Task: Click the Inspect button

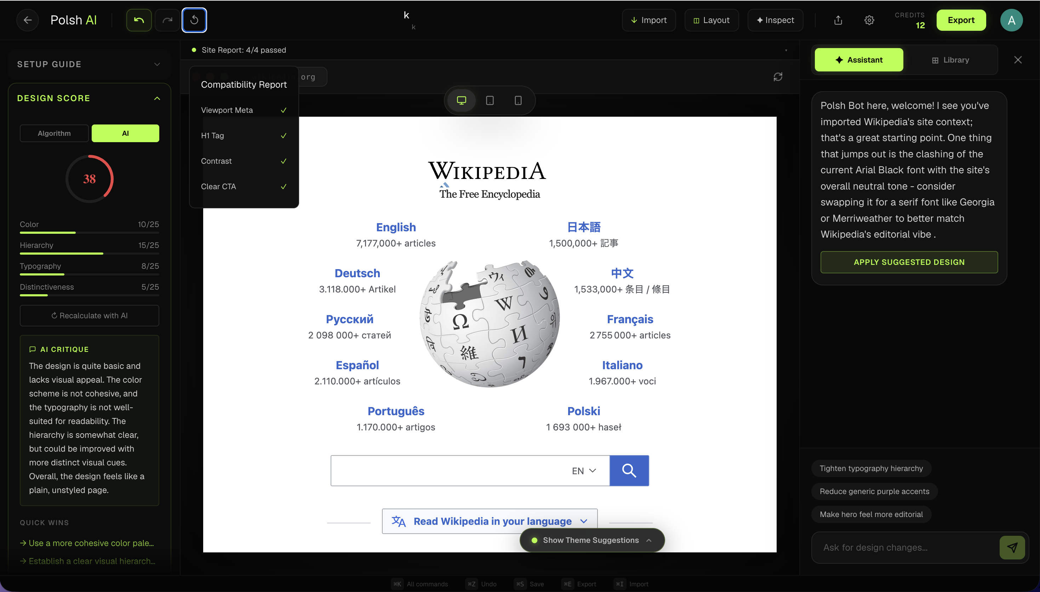Action: point(775,20)
